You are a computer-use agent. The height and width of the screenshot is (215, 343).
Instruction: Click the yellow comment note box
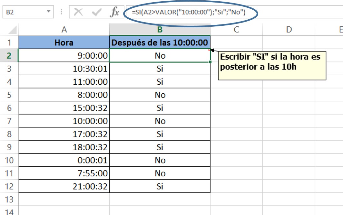pos(272,65)
